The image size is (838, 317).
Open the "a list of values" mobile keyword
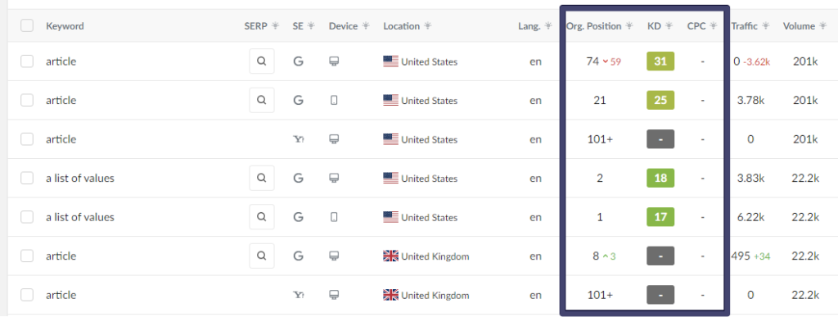pos(80,218)
